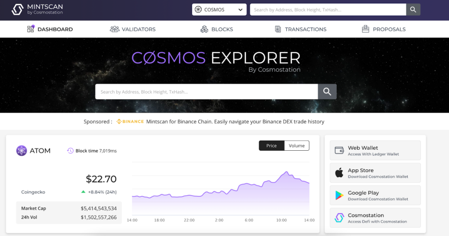Click the Proposals ballot box icon
The height and width of the screenshot is (236, 449).
[x=365, y=29]
